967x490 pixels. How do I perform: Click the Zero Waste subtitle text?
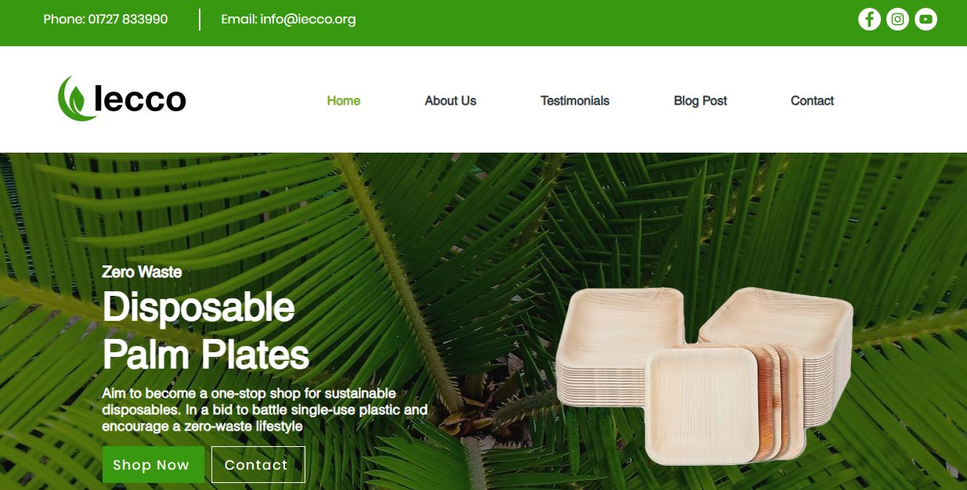(x=142, y=272)
